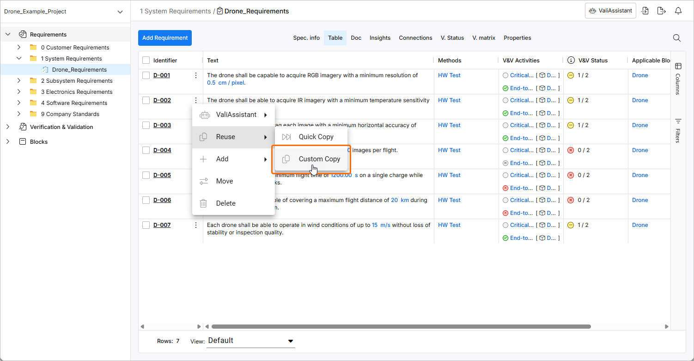This screenshot has height=361, width=694.
Task: Check the select-all checkbox in header
Action: pyautogui.click(x=146, y=61)
